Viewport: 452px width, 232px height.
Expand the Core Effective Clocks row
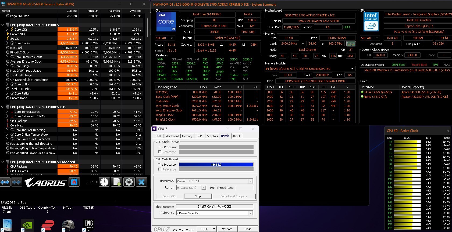pyautogui.click(x=7, y=57)
